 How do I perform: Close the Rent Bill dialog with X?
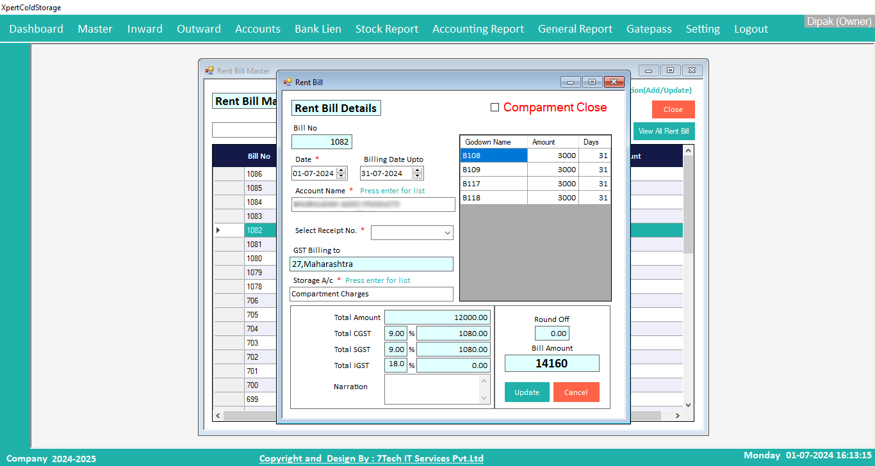tap(614, 82)
